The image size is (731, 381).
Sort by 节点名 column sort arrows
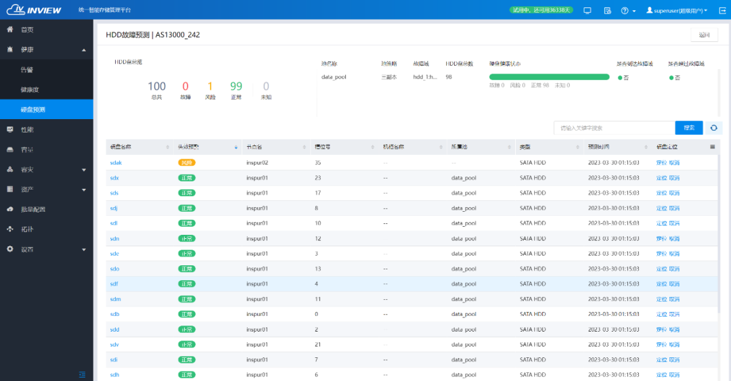coord(304,147)
